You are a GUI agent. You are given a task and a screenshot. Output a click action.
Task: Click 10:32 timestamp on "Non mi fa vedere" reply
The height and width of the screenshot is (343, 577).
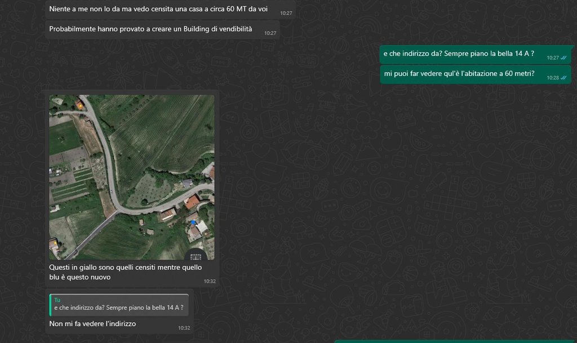click(184, 328)
